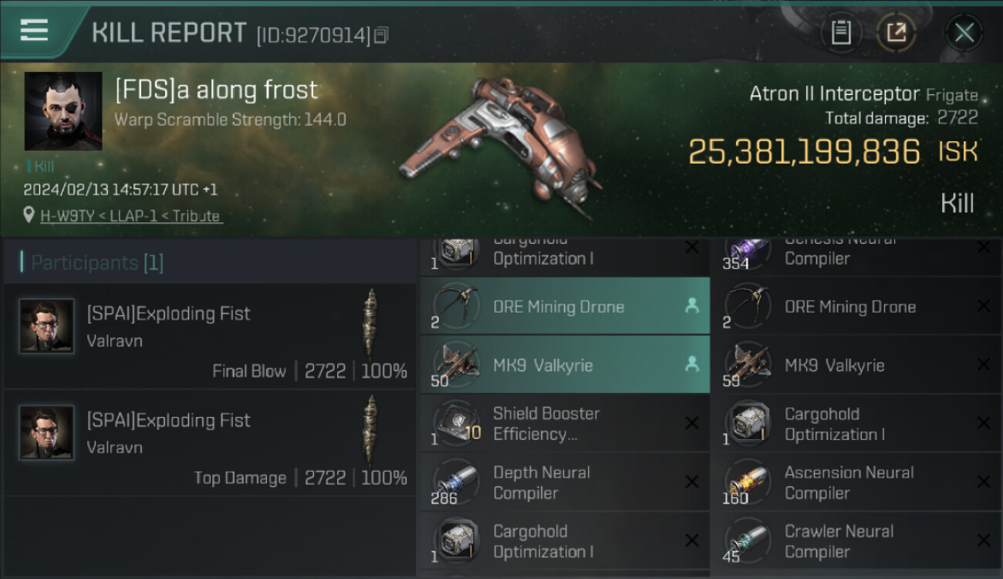Image resolution: width=1003 pixels, height=579 pixels.
Task: Click the Ascension Neural Compiler icon
Action: (748, 481)
